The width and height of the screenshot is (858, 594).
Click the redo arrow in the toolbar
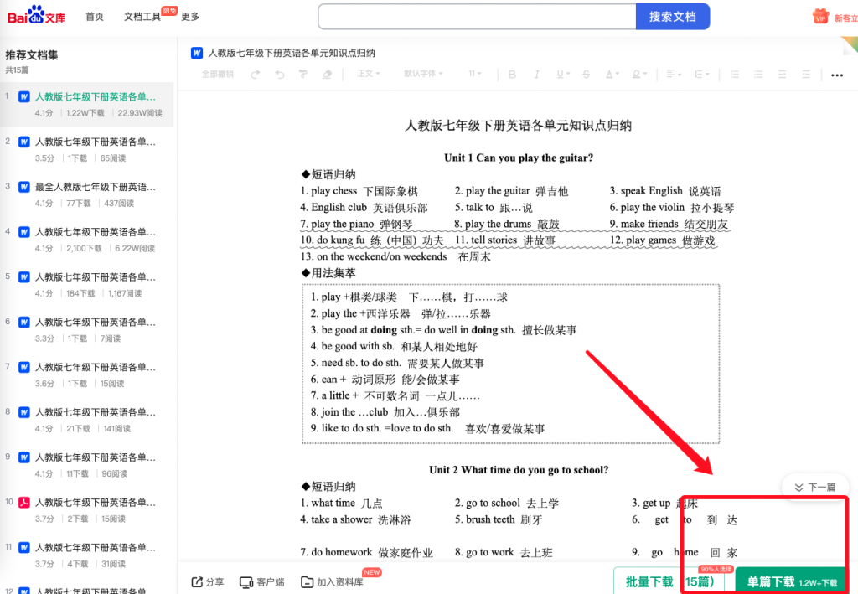tap(255, 74)
